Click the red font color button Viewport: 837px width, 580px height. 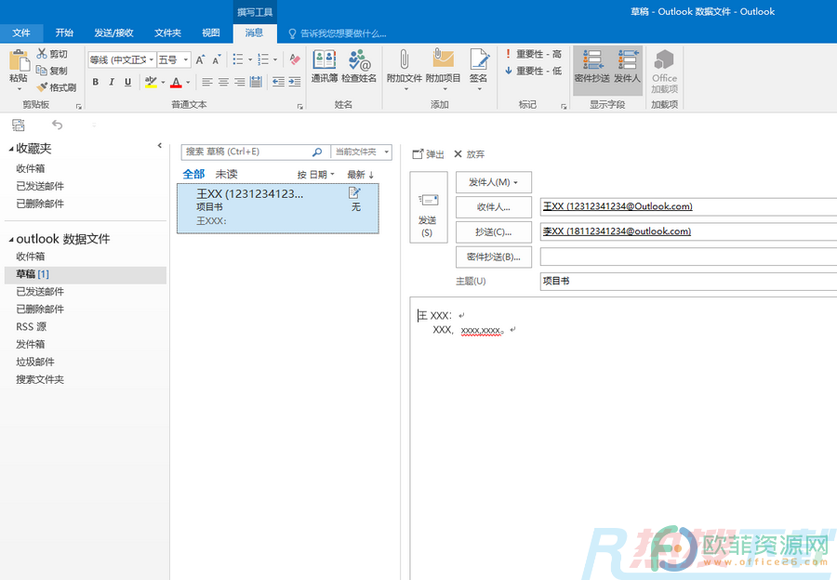click(x=176, y=82)
